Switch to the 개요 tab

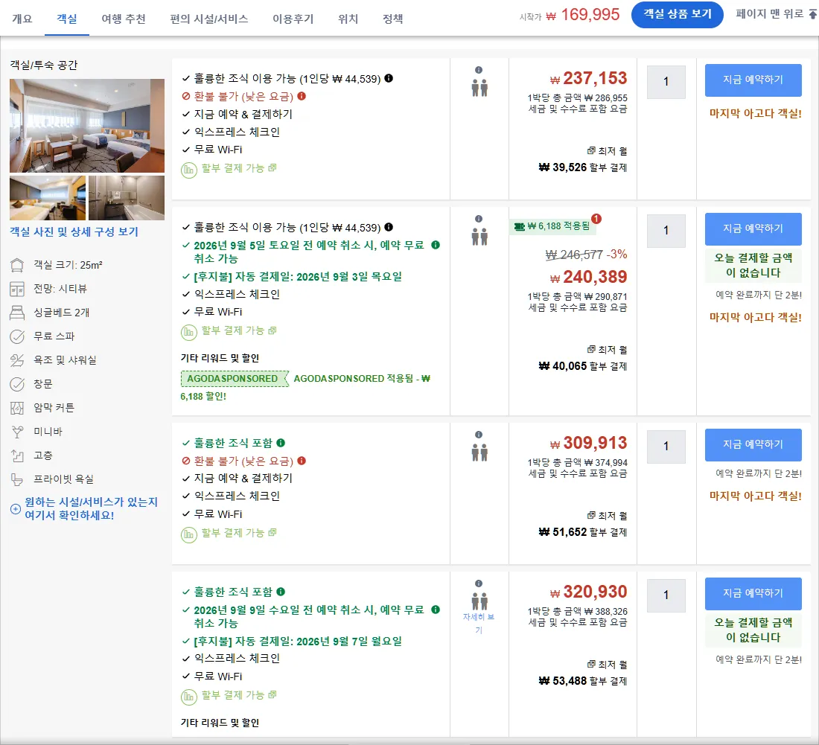pos(22,19)
